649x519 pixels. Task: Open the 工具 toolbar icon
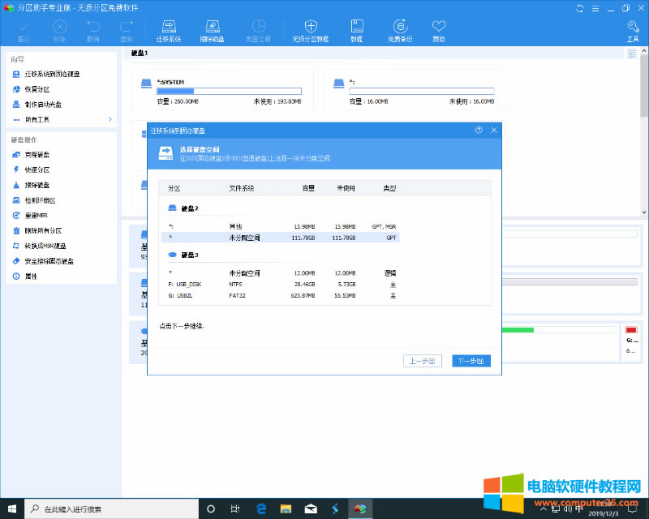tap(633, 31)
